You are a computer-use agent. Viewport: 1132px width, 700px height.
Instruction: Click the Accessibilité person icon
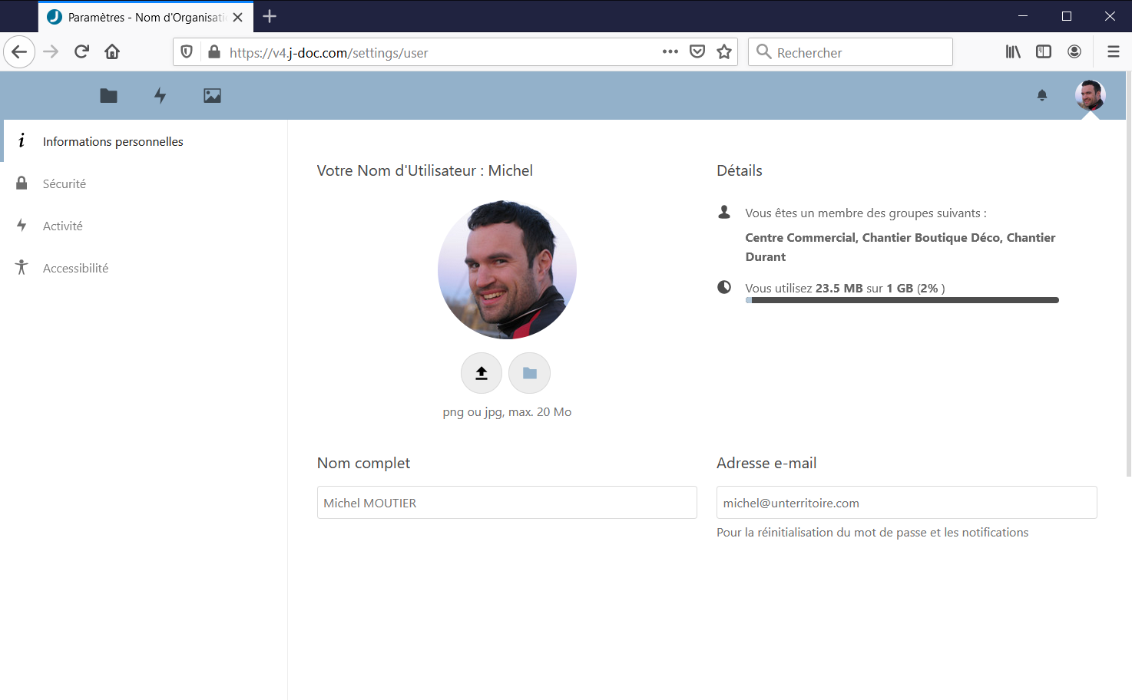(22, 267)
